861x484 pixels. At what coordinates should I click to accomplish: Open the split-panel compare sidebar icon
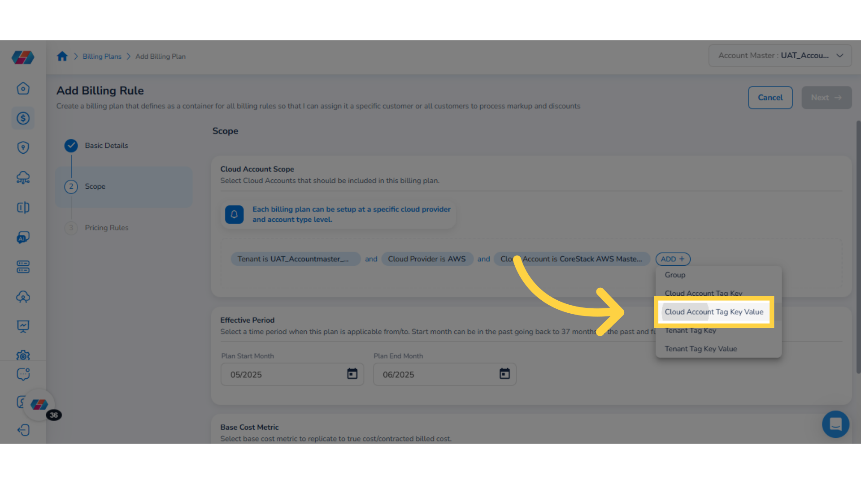click(23, 207)
